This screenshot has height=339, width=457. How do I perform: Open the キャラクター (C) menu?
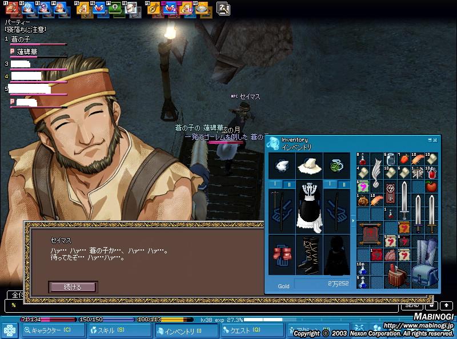[x=53, y=330]
